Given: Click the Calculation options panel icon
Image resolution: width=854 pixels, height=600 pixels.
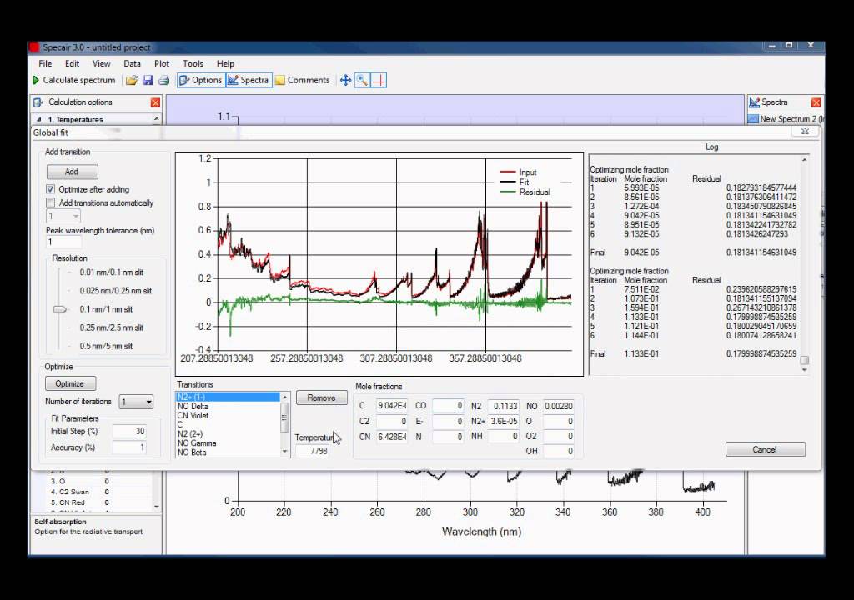Looking at the screenshot, I should (x=38, y=102).
